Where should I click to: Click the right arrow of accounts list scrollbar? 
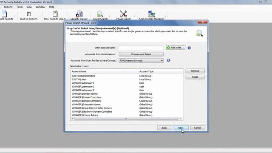(x=181, y=119)
